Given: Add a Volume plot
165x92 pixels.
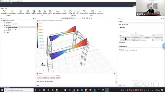Looking at the screenshot, I should [34, 12].
